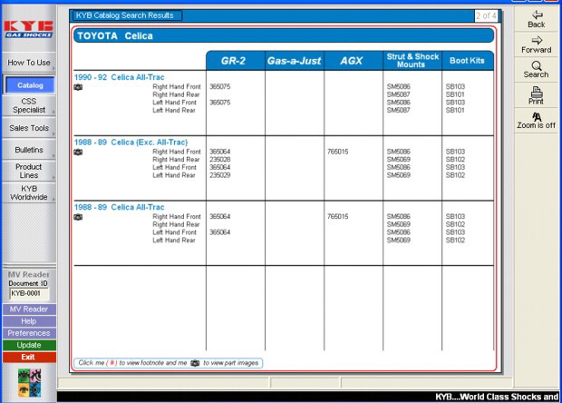Open Search with the magnifier icon
The image size is (562, 403).
tap(536, 69)
